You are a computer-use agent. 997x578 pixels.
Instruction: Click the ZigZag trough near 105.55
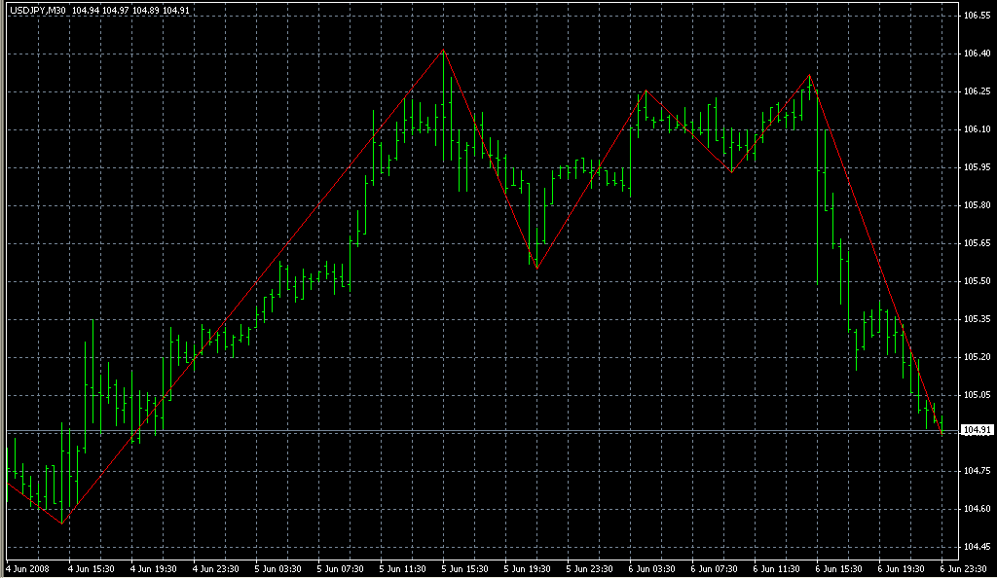536,268
